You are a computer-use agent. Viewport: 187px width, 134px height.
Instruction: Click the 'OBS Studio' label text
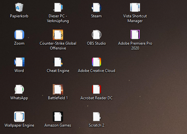click(96, 43)
